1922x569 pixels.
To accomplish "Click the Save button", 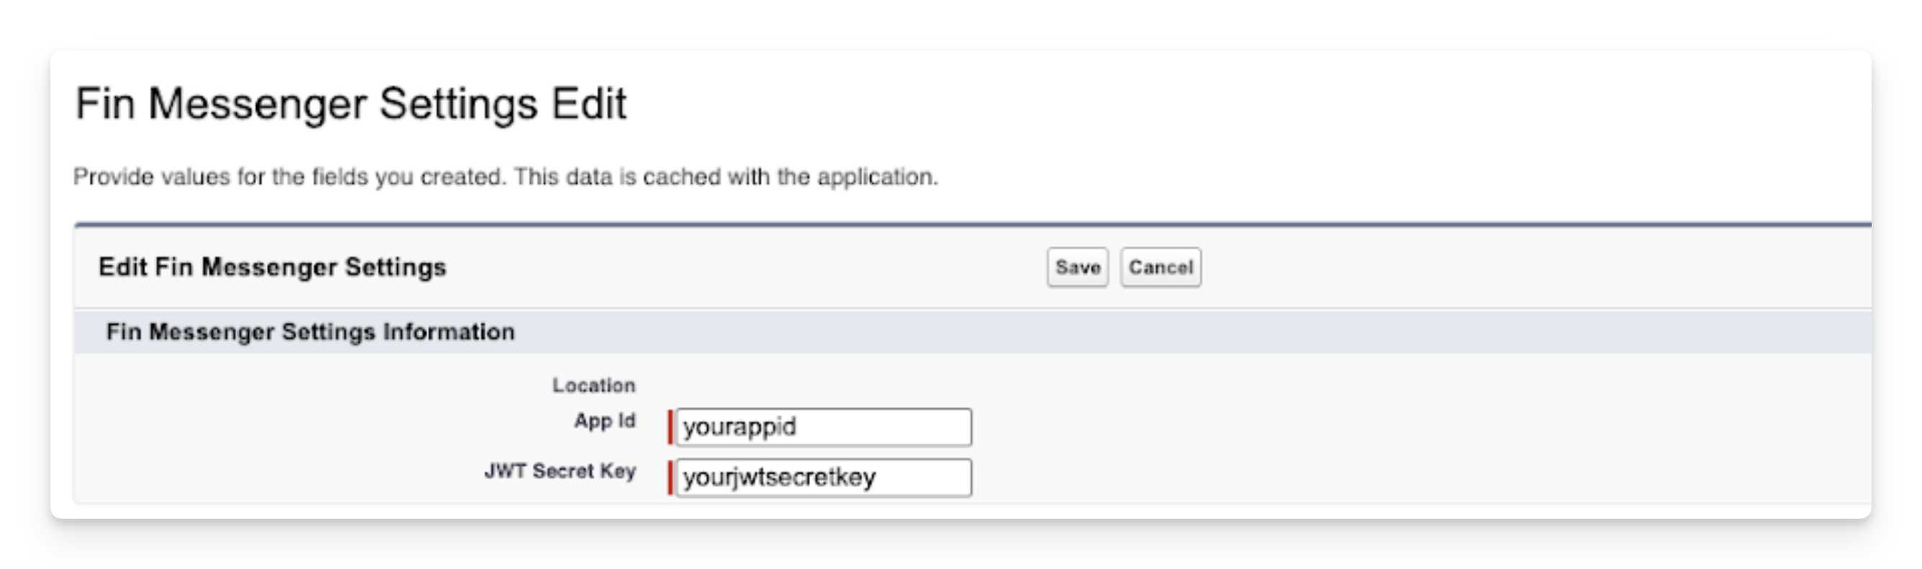I will tap(1078, 267).
